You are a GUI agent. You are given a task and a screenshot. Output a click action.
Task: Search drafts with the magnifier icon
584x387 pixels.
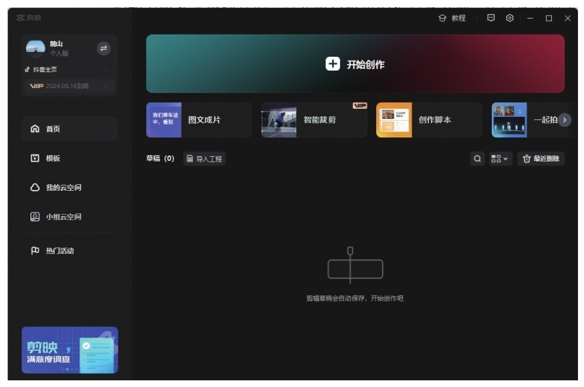click(477, 159)
